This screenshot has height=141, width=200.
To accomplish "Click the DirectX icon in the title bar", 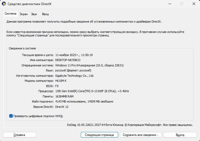I will click(4, 4).
